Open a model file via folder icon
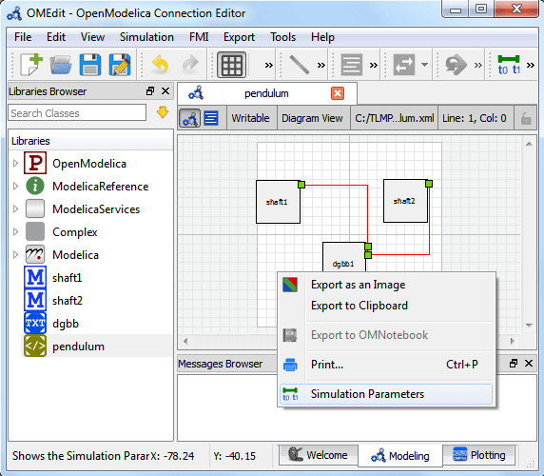Viewport: 544px width, 476px height. (61, 65)
